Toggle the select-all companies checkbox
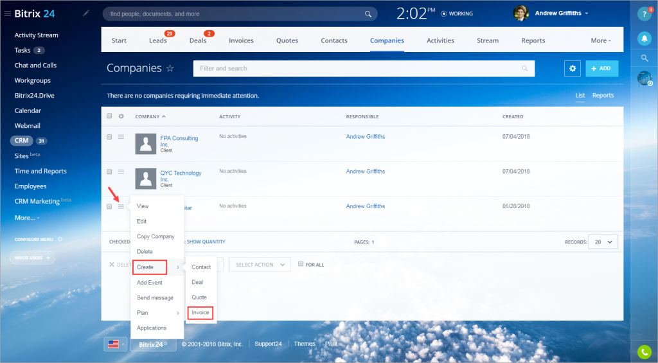This screenshot has height=363, width=658. point(109,116)
